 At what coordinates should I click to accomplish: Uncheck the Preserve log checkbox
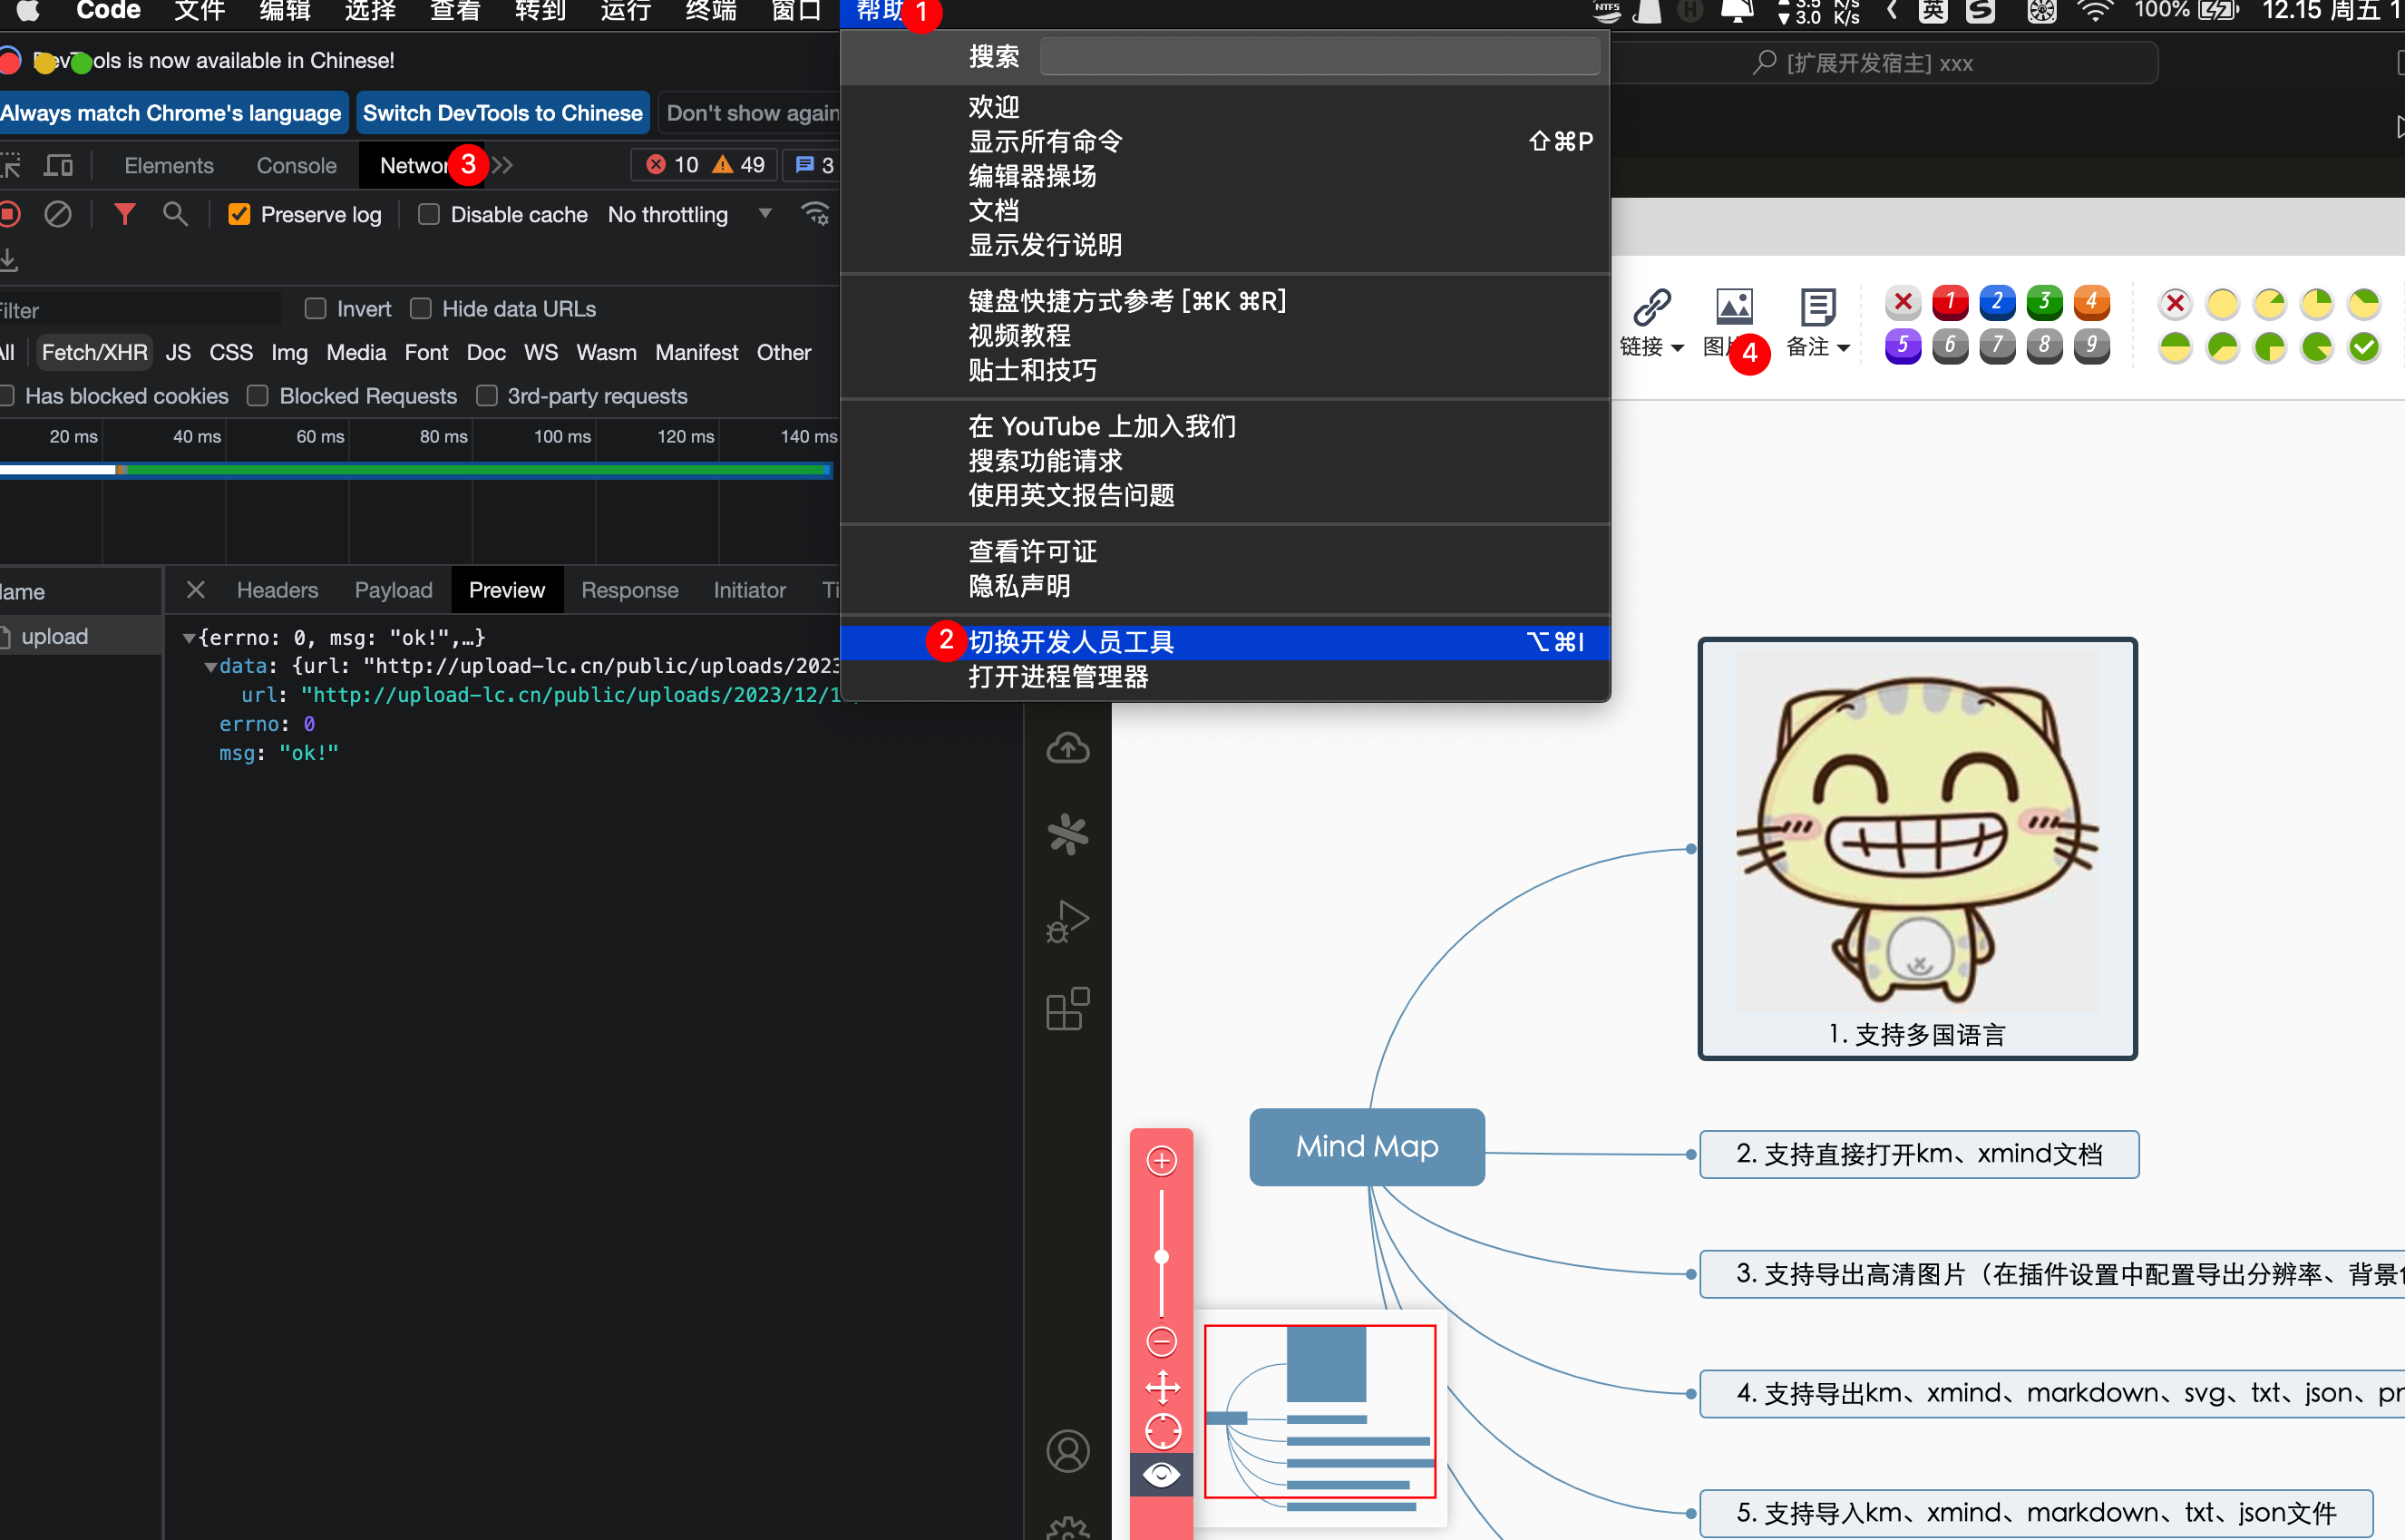[239, 214]
